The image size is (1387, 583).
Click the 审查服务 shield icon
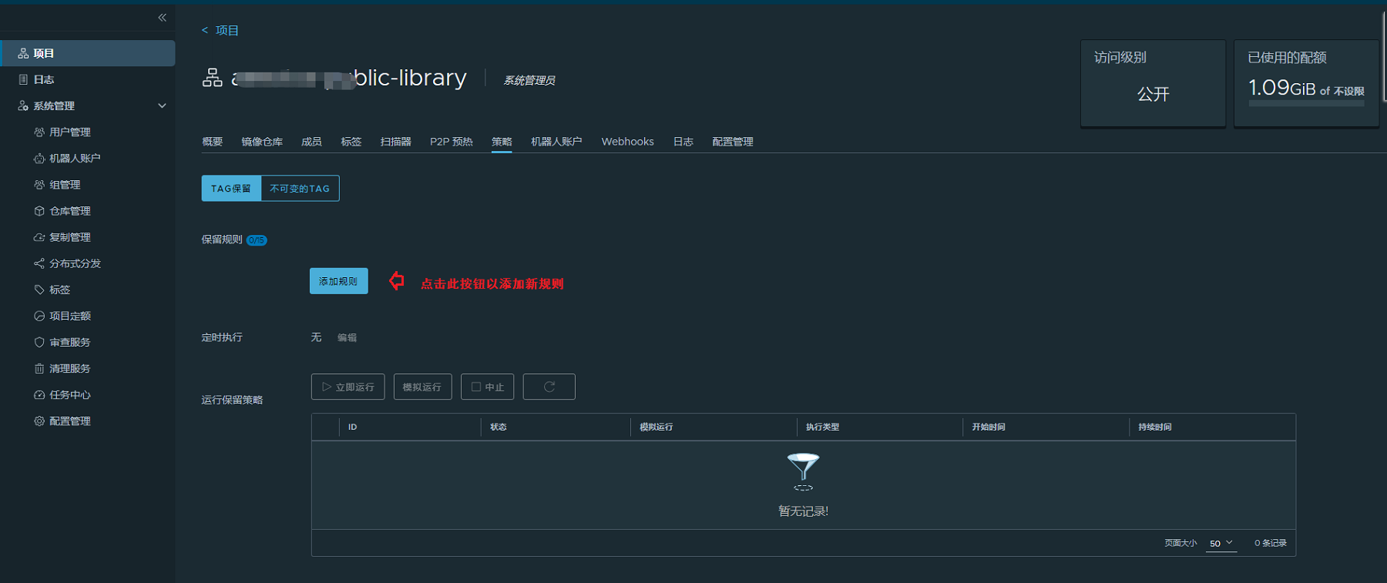tap(39, 342)
